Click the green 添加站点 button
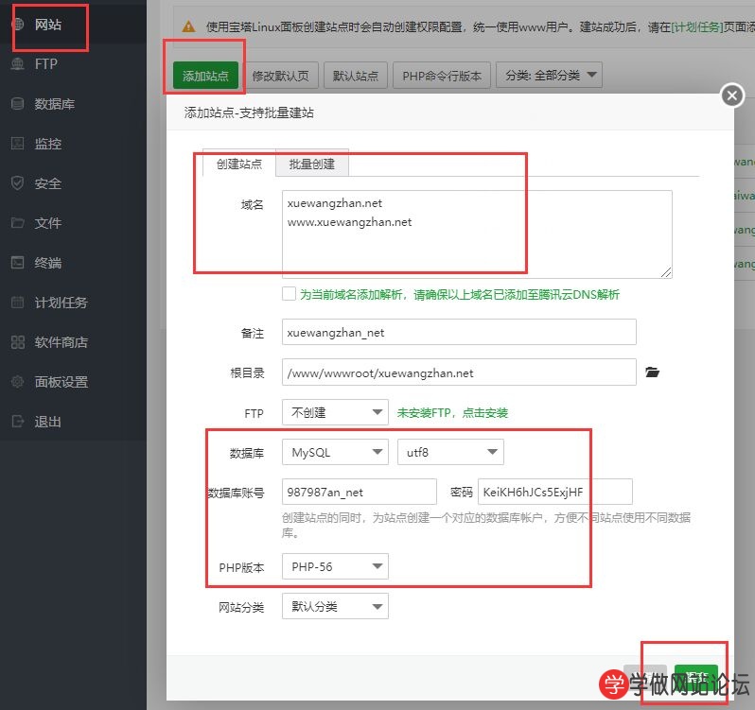Image resolution: width=755 pixels, height=710 pixels. (x=204, y=76)
